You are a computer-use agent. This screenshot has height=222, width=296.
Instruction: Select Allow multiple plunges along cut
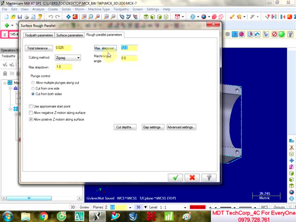tap(33, 83)
